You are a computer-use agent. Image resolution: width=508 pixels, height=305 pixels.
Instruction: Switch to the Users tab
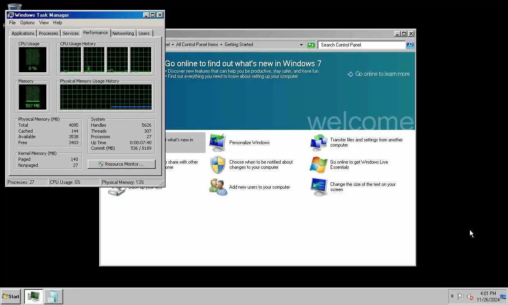coord(144,33)
